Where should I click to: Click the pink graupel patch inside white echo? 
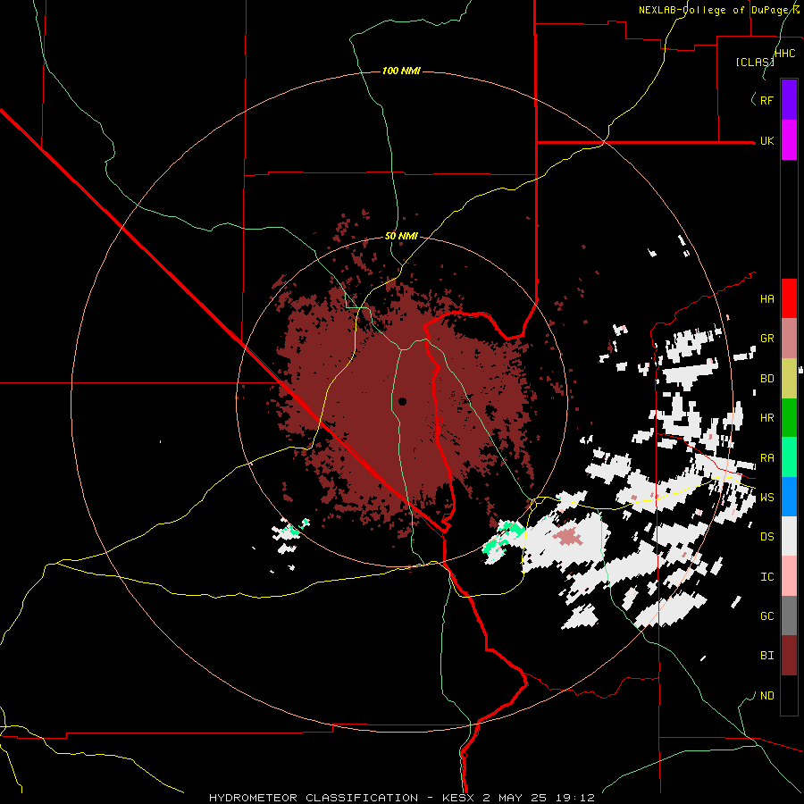pyautogui.click(x=567, y=536)
